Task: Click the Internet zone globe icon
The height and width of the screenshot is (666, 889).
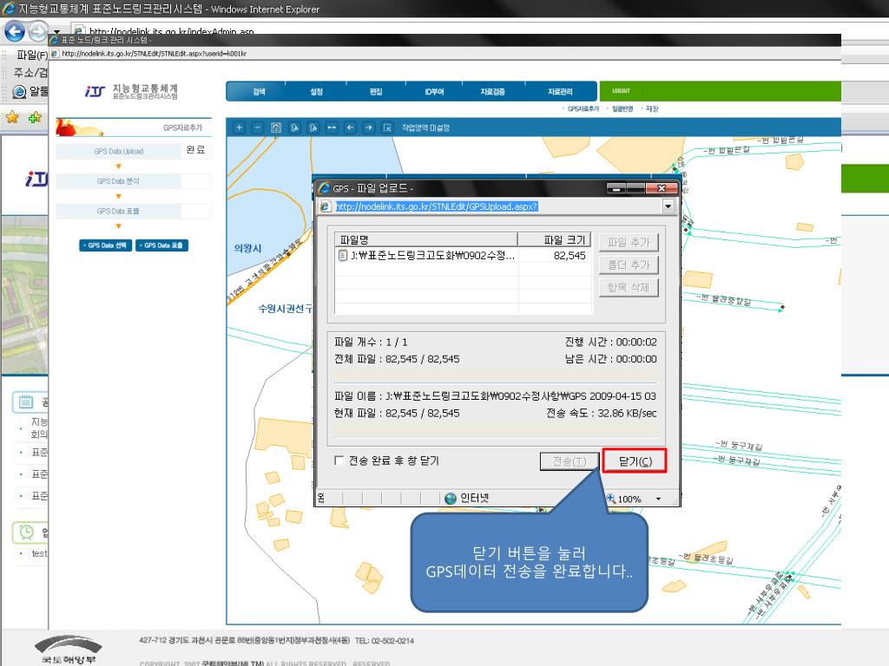Action: tap(451, 499)
